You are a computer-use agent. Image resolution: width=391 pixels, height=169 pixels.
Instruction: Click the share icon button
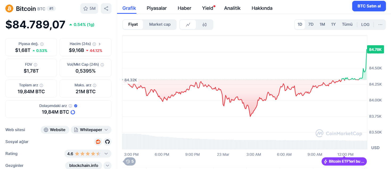(106, 8)
